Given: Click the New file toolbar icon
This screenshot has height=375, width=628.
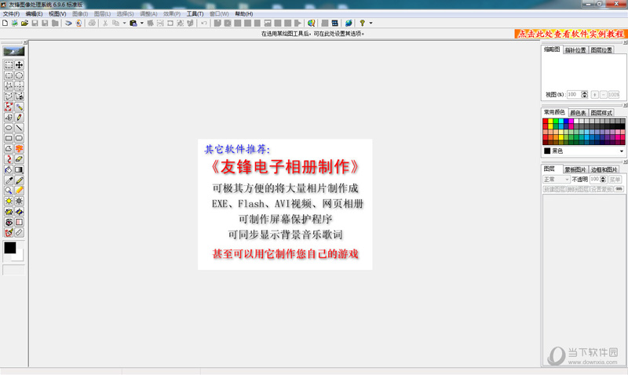Looking at the screenshot, I should pos(5,24).
